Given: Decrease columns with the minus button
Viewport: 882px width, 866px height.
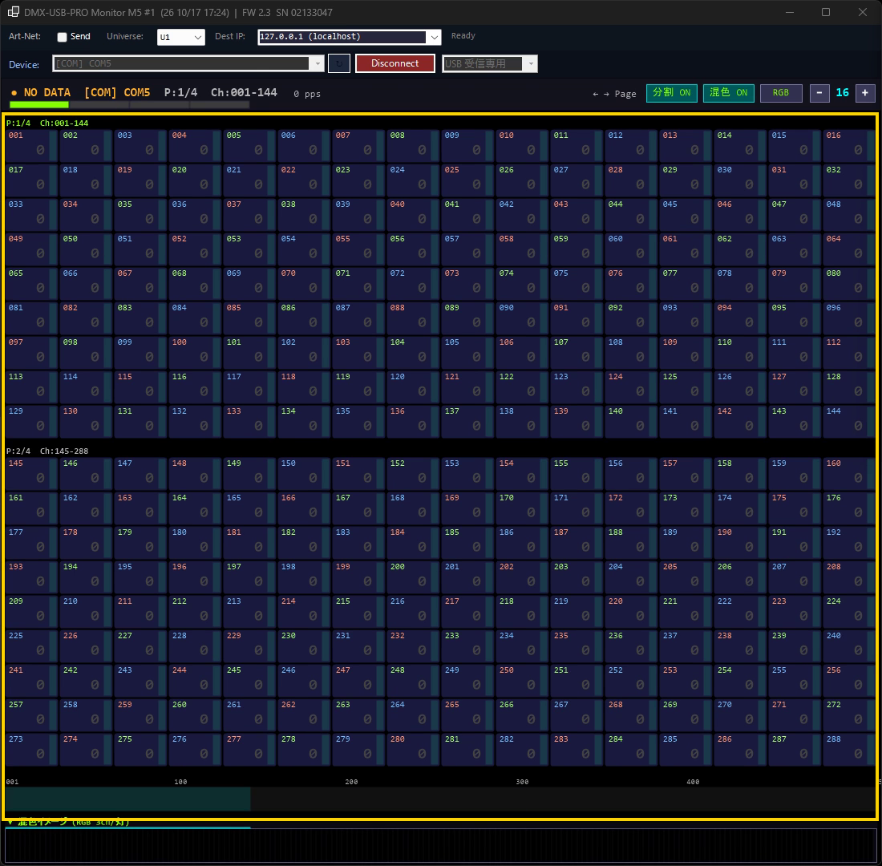Looking at the screenshot, I should (819, 93).
